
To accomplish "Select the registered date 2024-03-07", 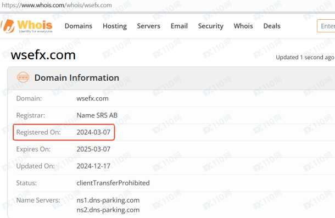I will pos(93,132).
